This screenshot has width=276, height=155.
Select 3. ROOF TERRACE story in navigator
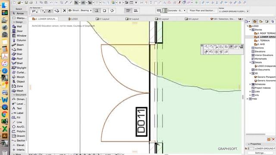[x=265, y=33]
